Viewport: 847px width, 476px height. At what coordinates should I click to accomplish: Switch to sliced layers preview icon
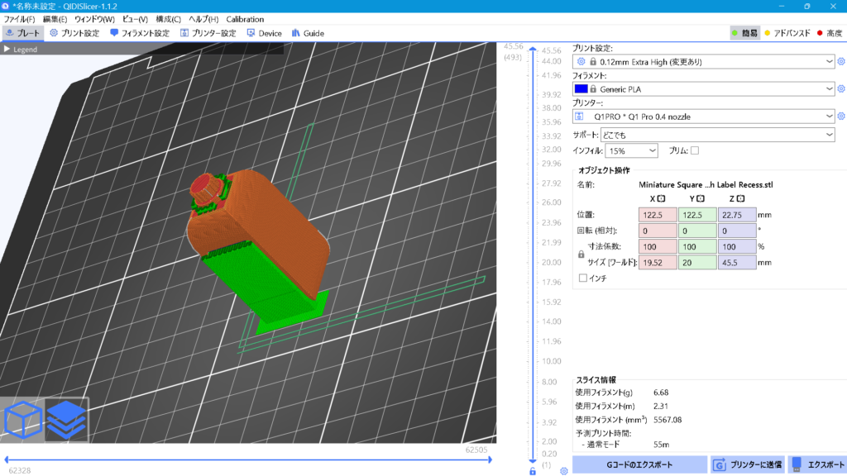coord(66,420)
